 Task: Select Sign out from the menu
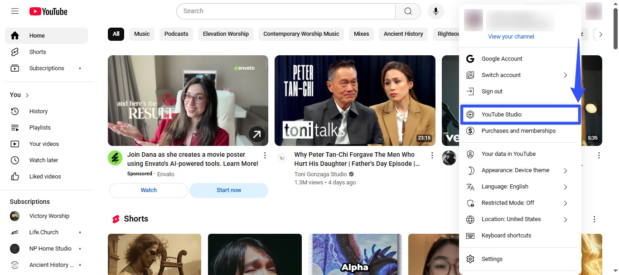[x=492, y=91]
